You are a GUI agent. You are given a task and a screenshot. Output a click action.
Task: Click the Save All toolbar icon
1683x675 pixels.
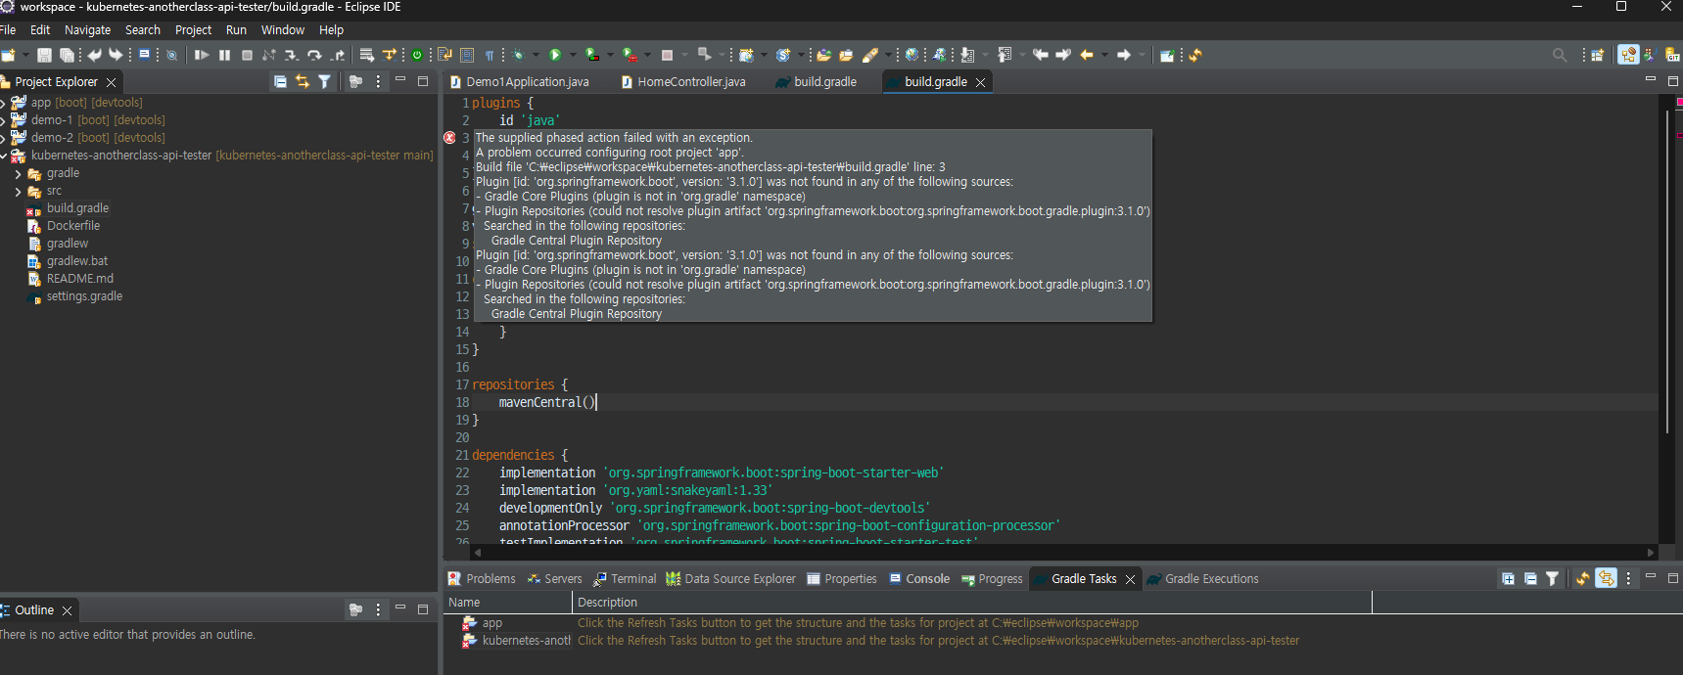(67, 55)
